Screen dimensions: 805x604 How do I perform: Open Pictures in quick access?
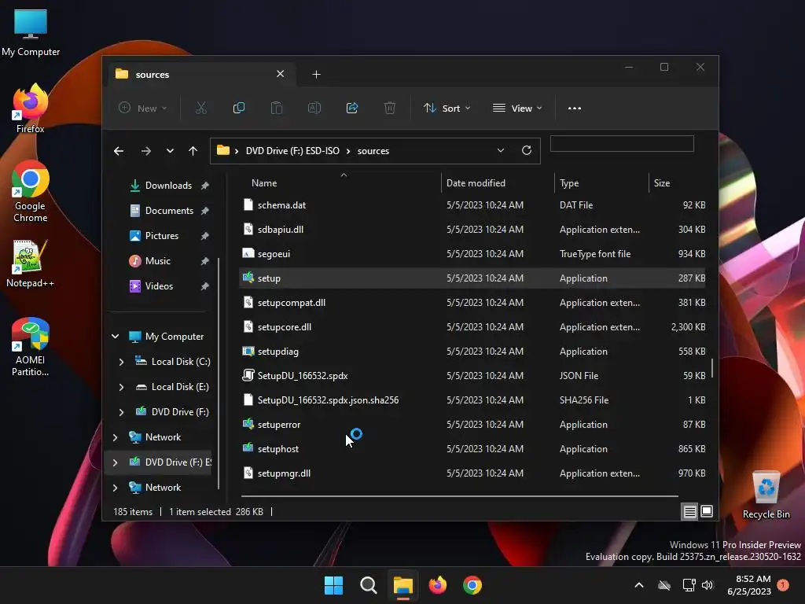[163, 236]
